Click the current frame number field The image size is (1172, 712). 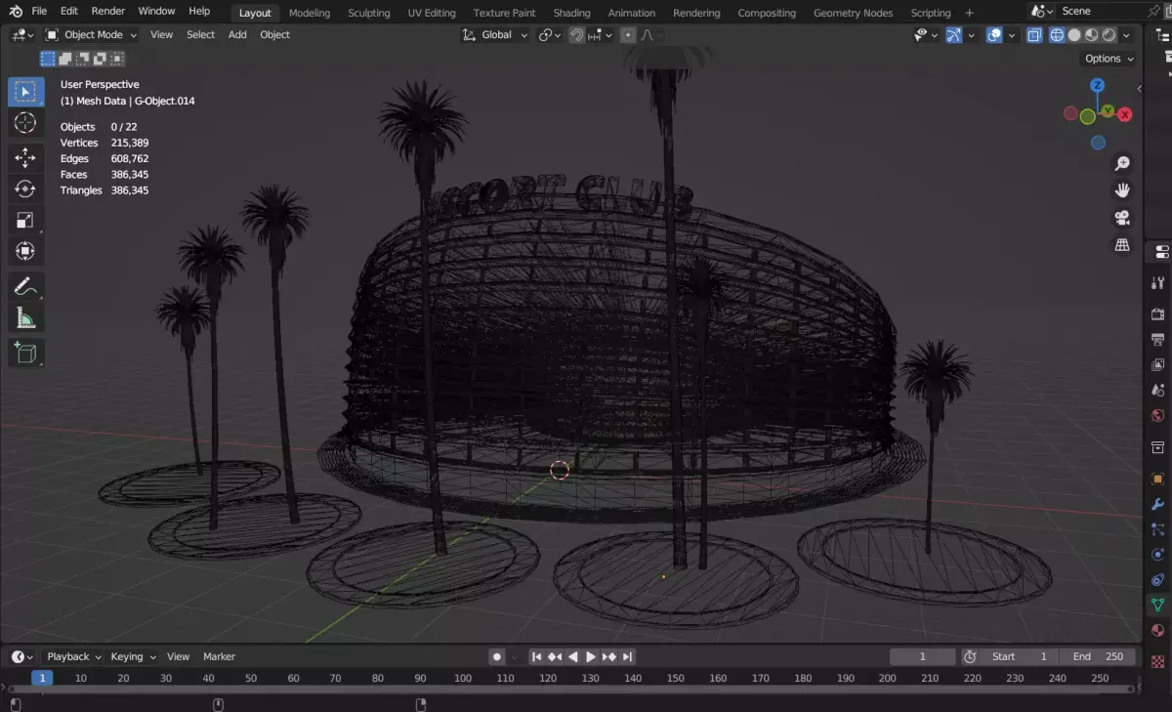click(923, 656)
